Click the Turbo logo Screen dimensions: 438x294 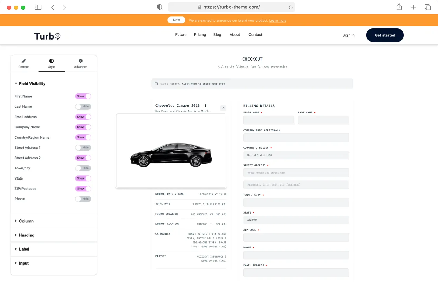pyautogui.click(x=47, y=36)
